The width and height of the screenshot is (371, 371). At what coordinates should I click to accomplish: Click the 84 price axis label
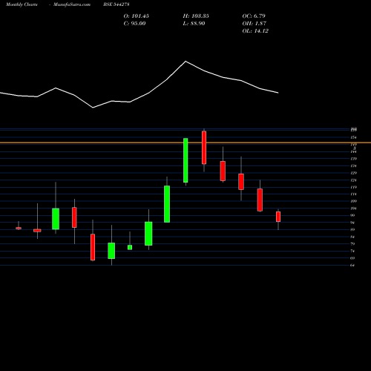pyautogui.click(x=353, y=237)
